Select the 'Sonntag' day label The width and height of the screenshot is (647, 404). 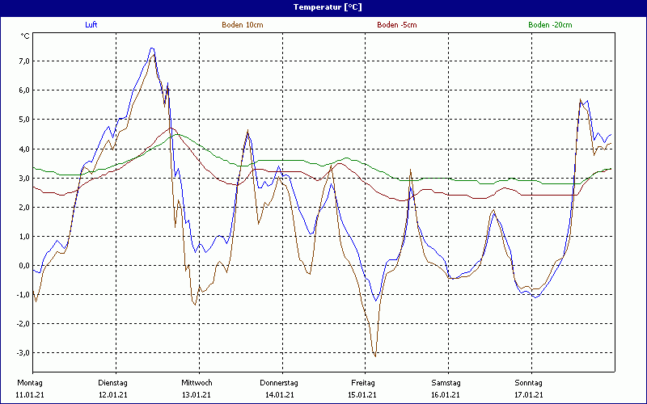click(530, 382)
